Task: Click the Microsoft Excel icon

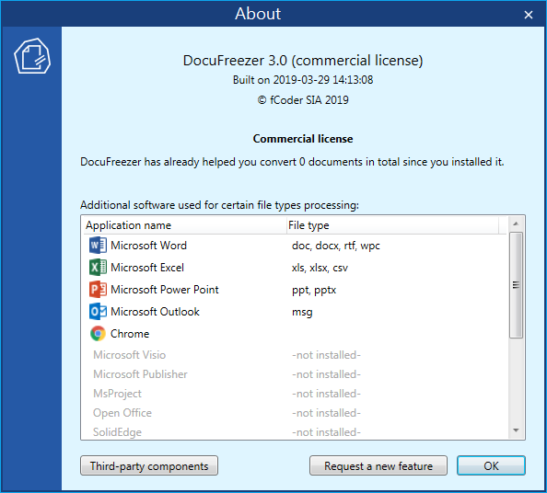Action: pyautogui.click(x=98, y=268)
